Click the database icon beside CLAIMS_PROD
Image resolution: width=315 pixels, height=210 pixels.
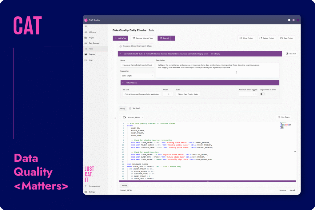124,117
